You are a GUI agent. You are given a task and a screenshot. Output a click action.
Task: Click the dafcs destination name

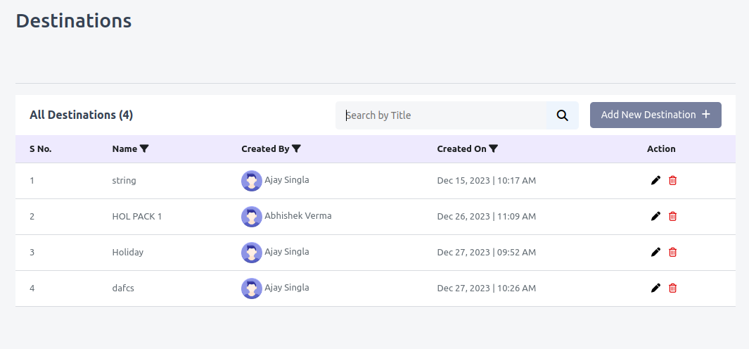123,288
